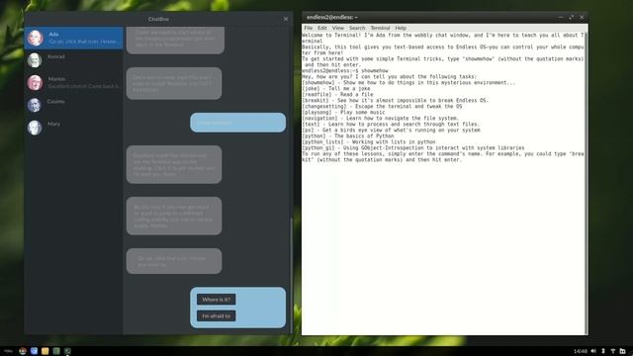The height and width of the screenshot is (356, 633).
Task: Click the ChatBox conversation scrollbar
Action: (x=291, y=275)
